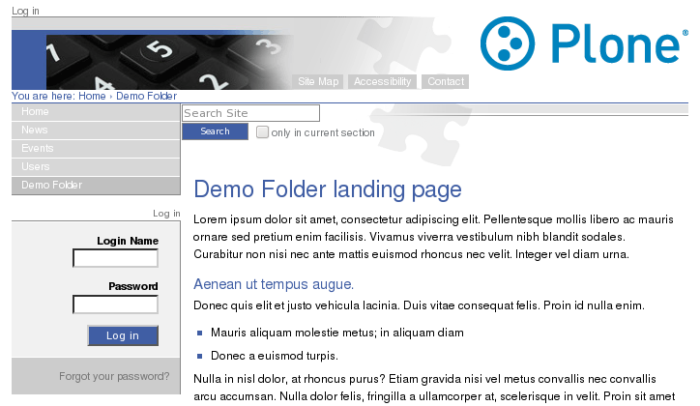Click the Password label
Screen dimensions: 700x406
[x=133, y=286]
